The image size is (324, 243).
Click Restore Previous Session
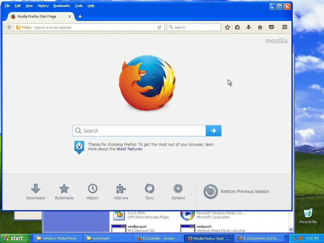point(236,191)
